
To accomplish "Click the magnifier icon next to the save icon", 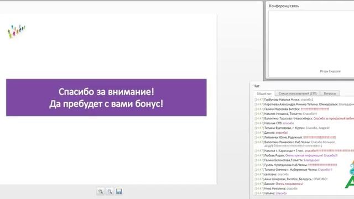I will [110, 191].
